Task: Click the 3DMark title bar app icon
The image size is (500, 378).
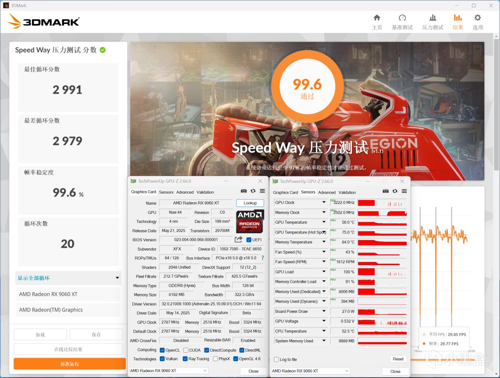Action: click(6, 5)
